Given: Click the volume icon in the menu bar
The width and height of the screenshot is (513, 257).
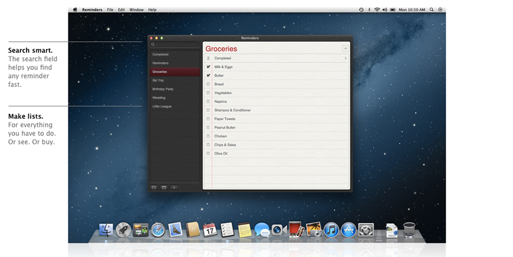Looking at the screenshot, I should coord(385,10).
